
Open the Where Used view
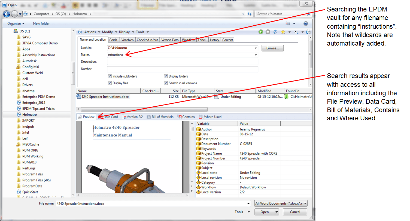click(210, 117)
